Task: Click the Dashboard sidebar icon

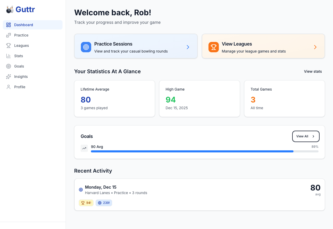Action: coord(8,25)
